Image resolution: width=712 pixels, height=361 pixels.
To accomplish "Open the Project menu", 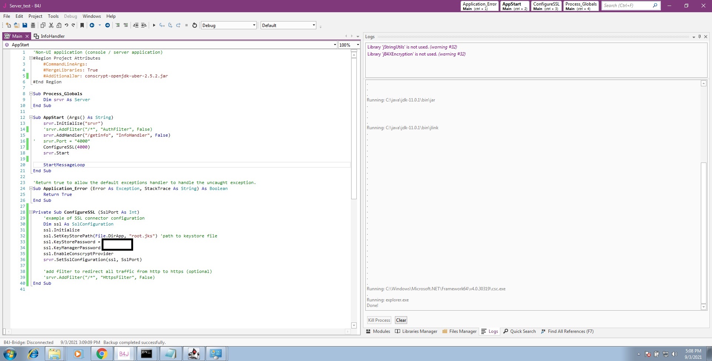I will (x=35, y=16).
